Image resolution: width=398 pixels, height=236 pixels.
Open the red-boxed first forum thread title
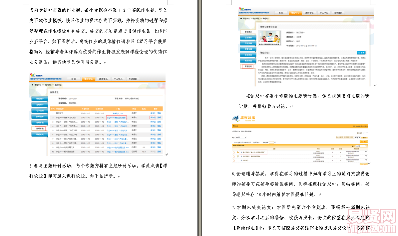(x=253, y=153)
